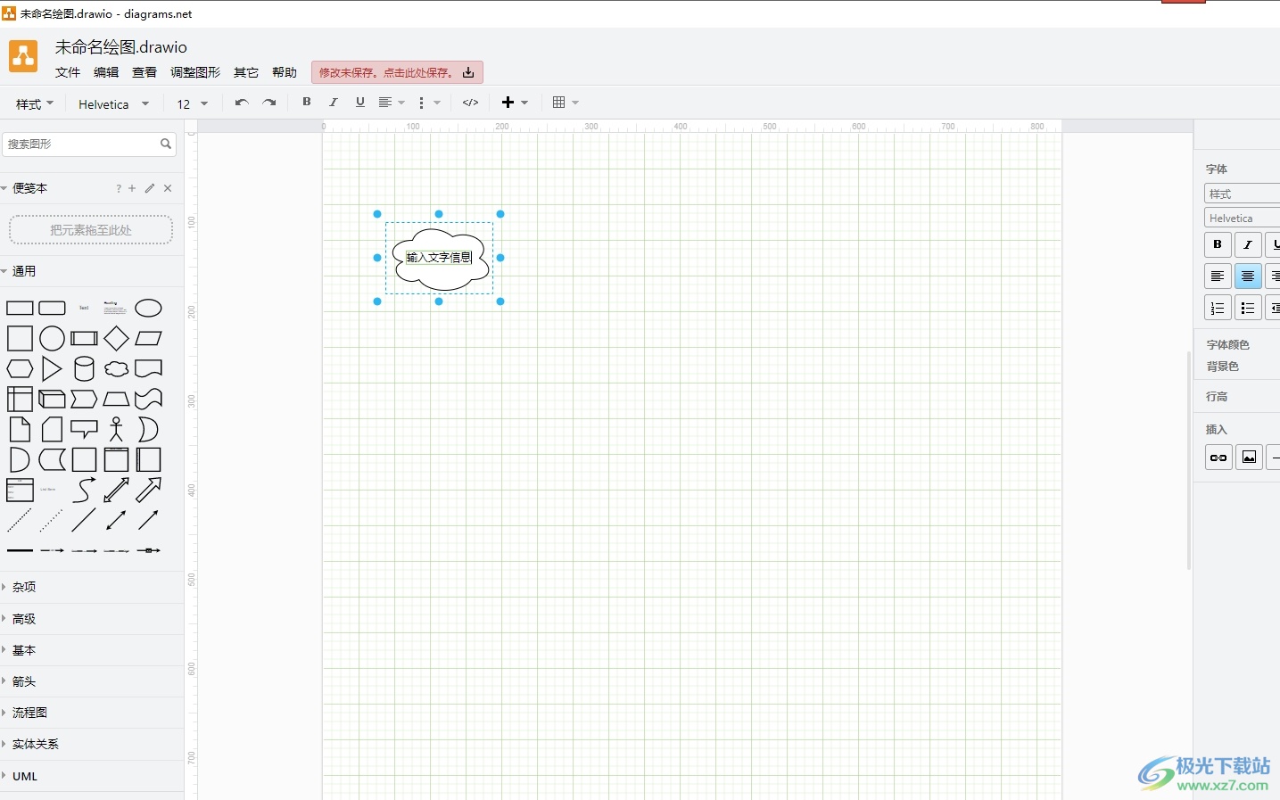Open the 编辑 menu

point(106,72)
